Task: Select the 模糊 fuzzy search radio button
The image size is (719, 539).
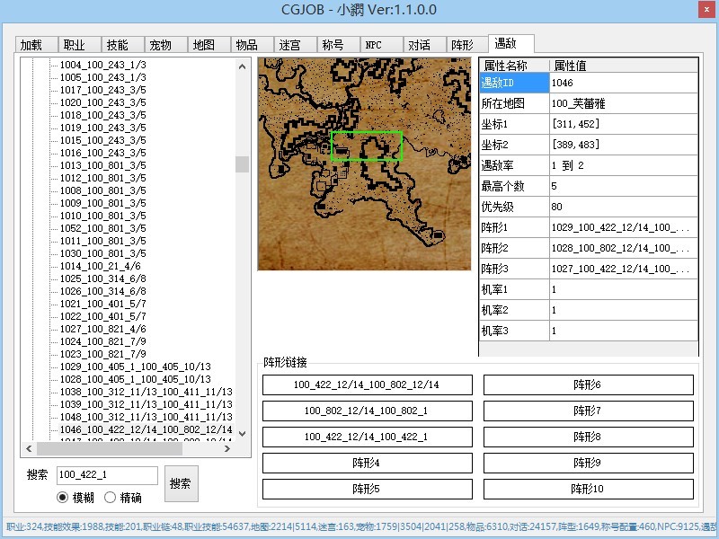Action: tap(63, 497)
